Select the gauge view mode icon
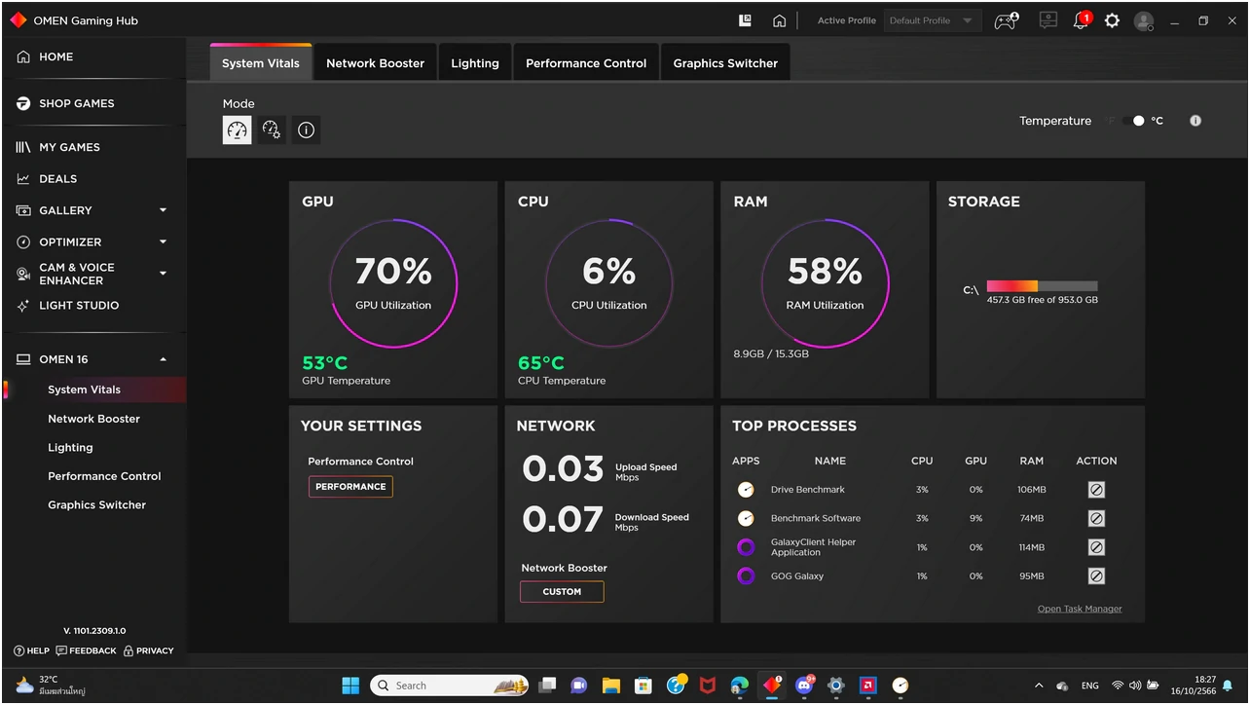The height and width of the screenshot is (705, 1250). 237,130
